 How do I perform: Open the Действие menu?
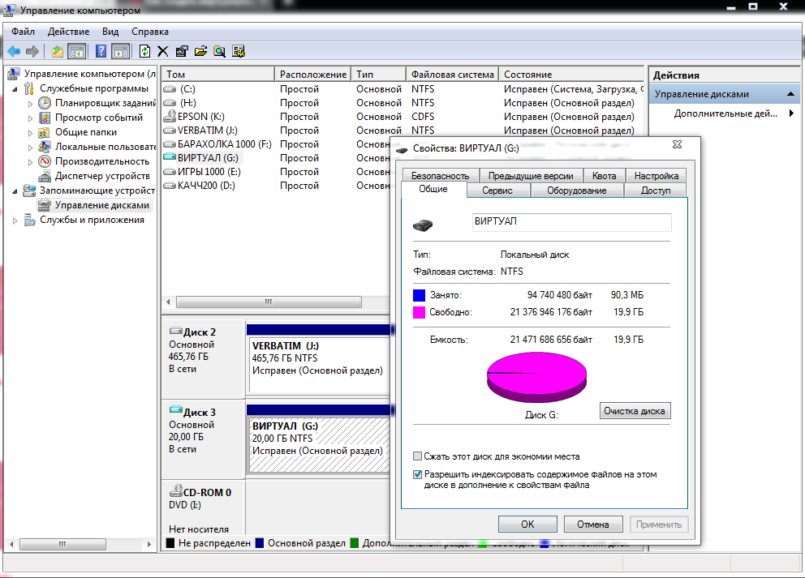pyautogui.click(x=68, y=32)
